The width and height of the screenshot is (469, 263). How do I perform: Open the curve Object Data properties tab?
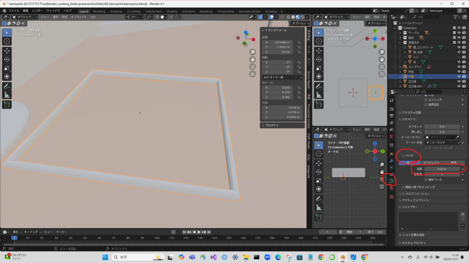[391, 181]
